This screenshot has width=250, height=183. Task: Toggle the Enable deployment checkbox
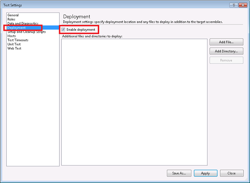(x=63, y=30)
